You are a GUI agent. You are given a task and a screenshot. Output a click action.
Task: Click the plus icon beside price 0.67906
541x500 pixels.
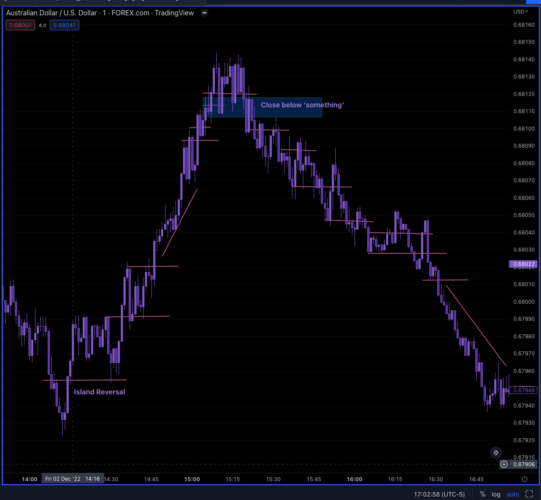[504, 464]
